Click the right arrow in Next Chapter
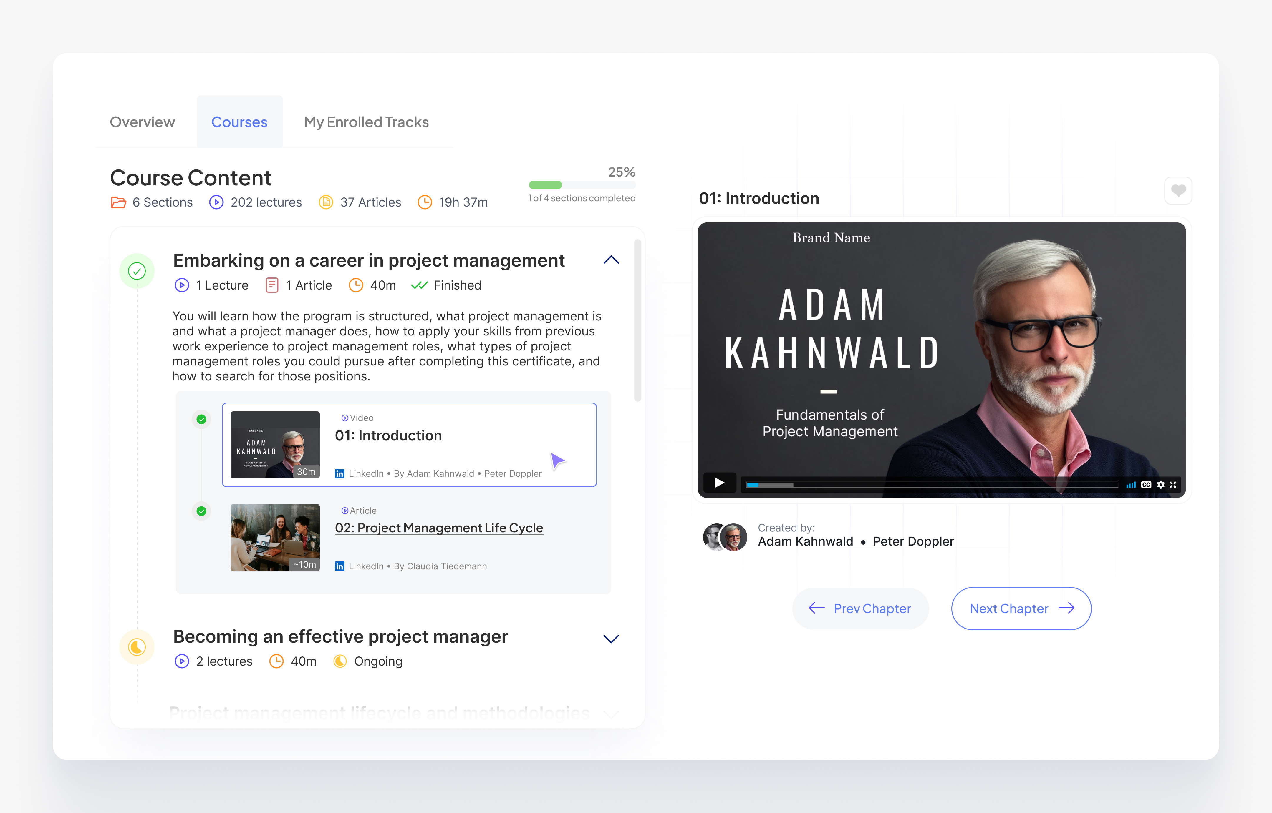 pyautogui.click(x=1066, y=608)
